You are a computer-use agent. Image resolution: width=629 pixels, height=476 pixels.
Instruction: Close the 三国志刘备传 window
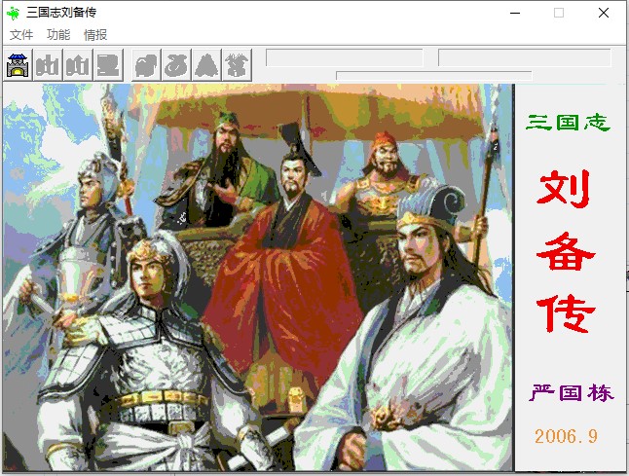click(604, 13)
